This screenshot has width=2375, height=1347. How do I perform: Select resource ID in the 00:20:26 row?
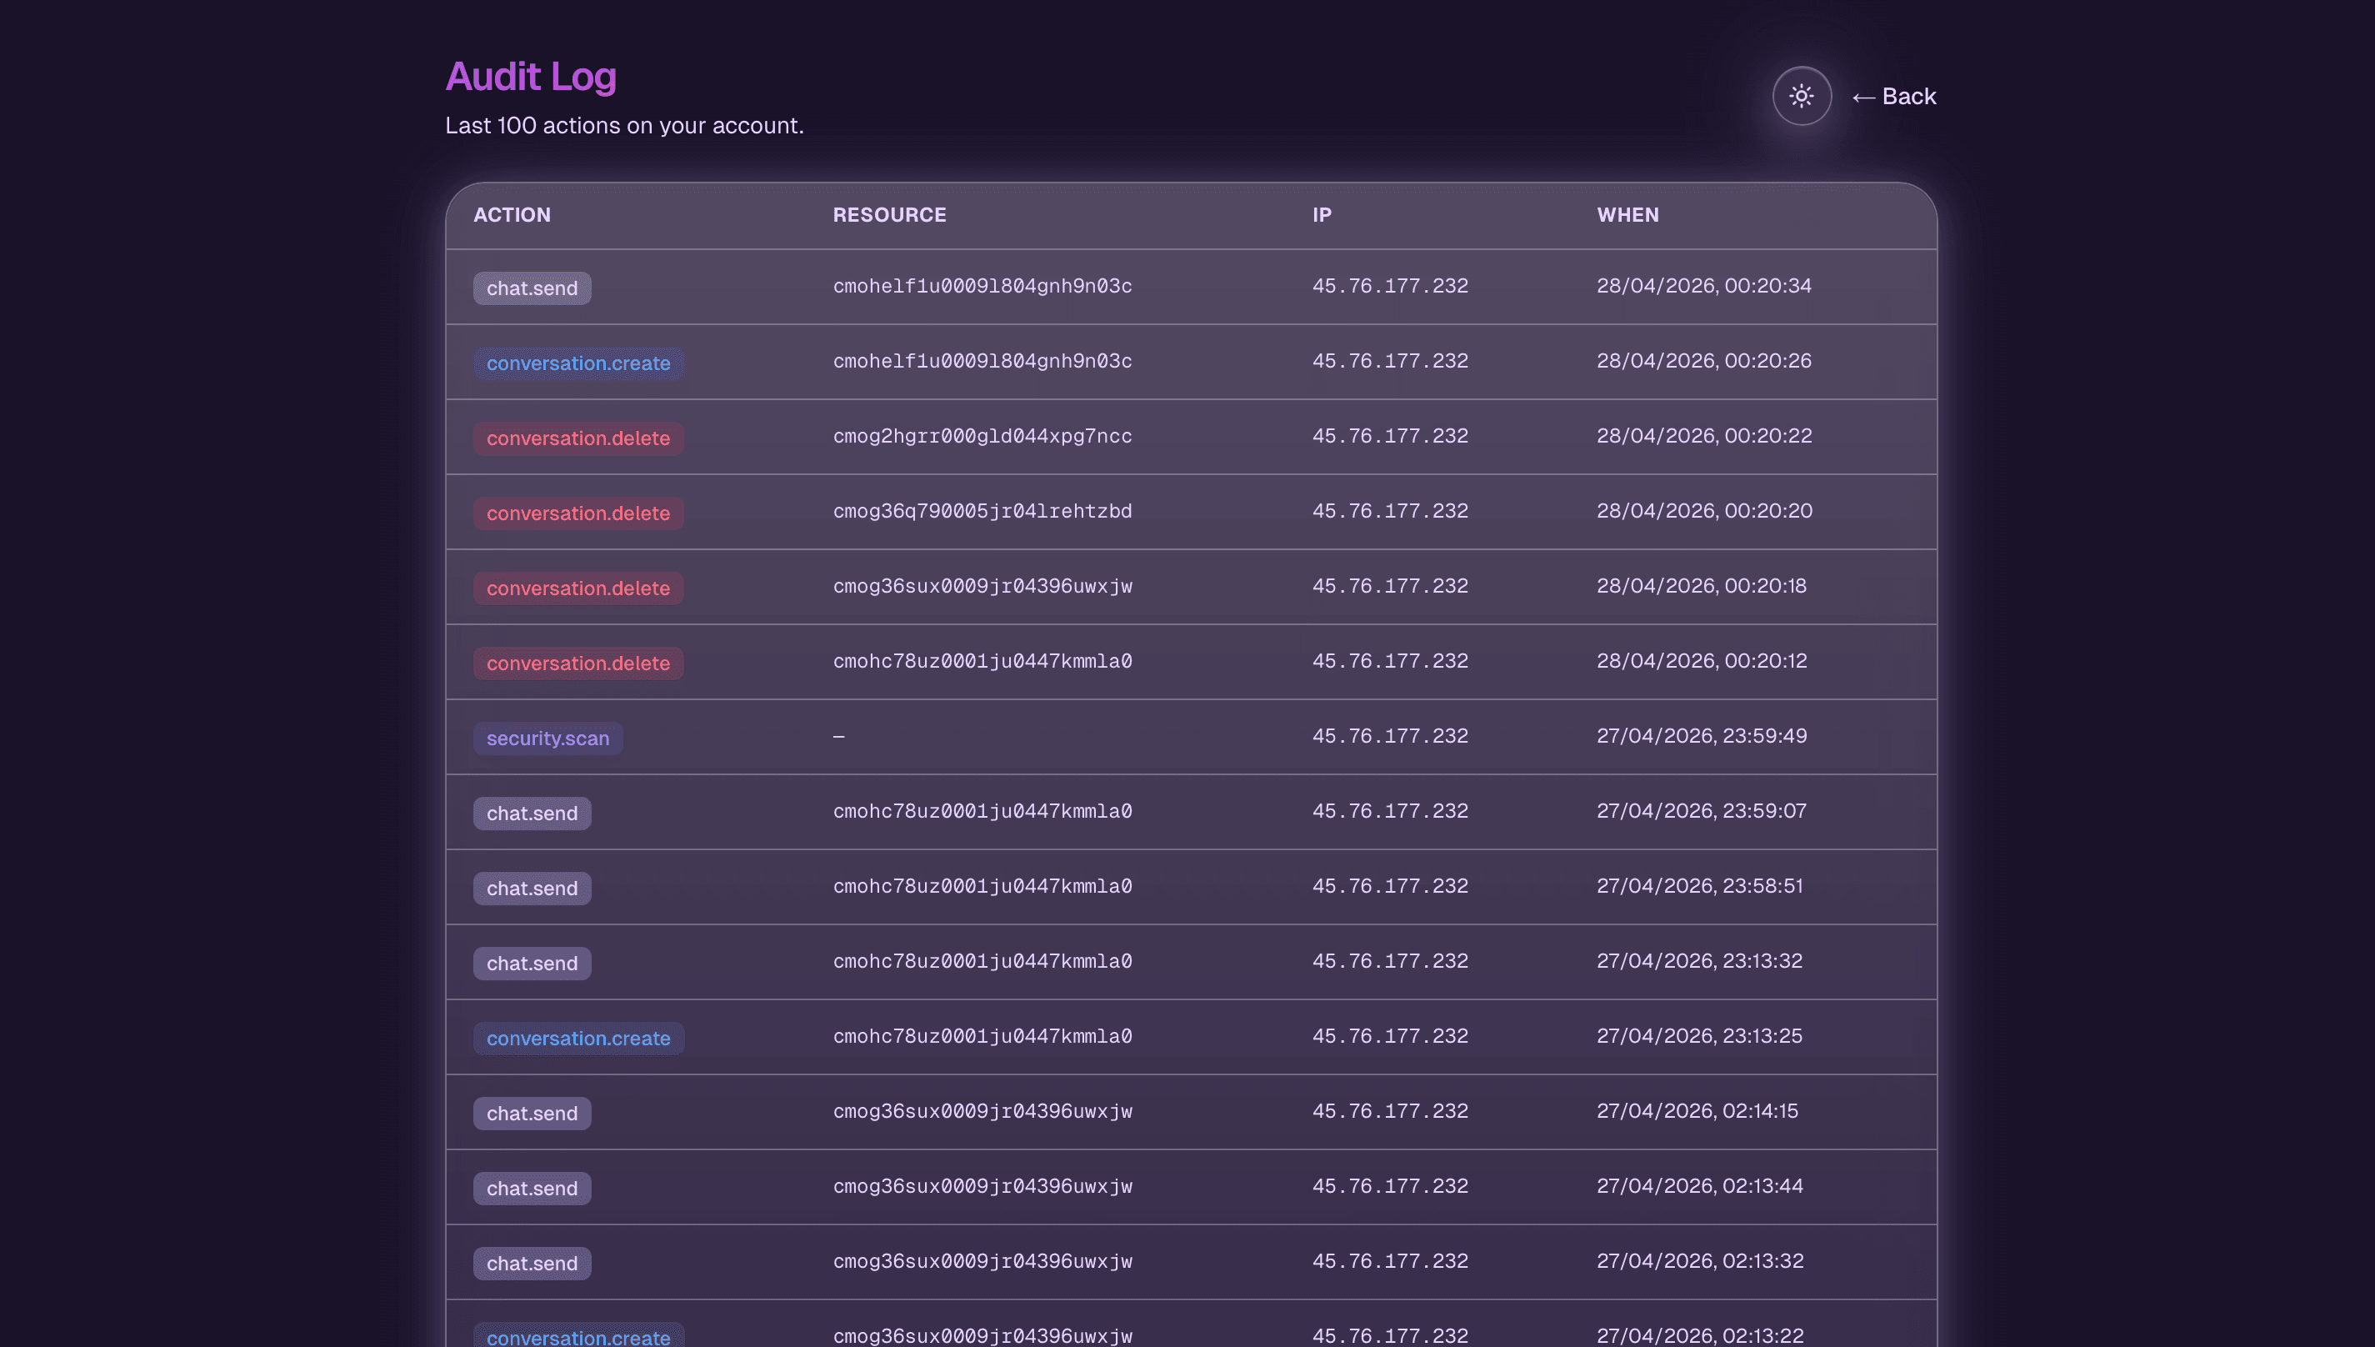click(x=982, y=361)
